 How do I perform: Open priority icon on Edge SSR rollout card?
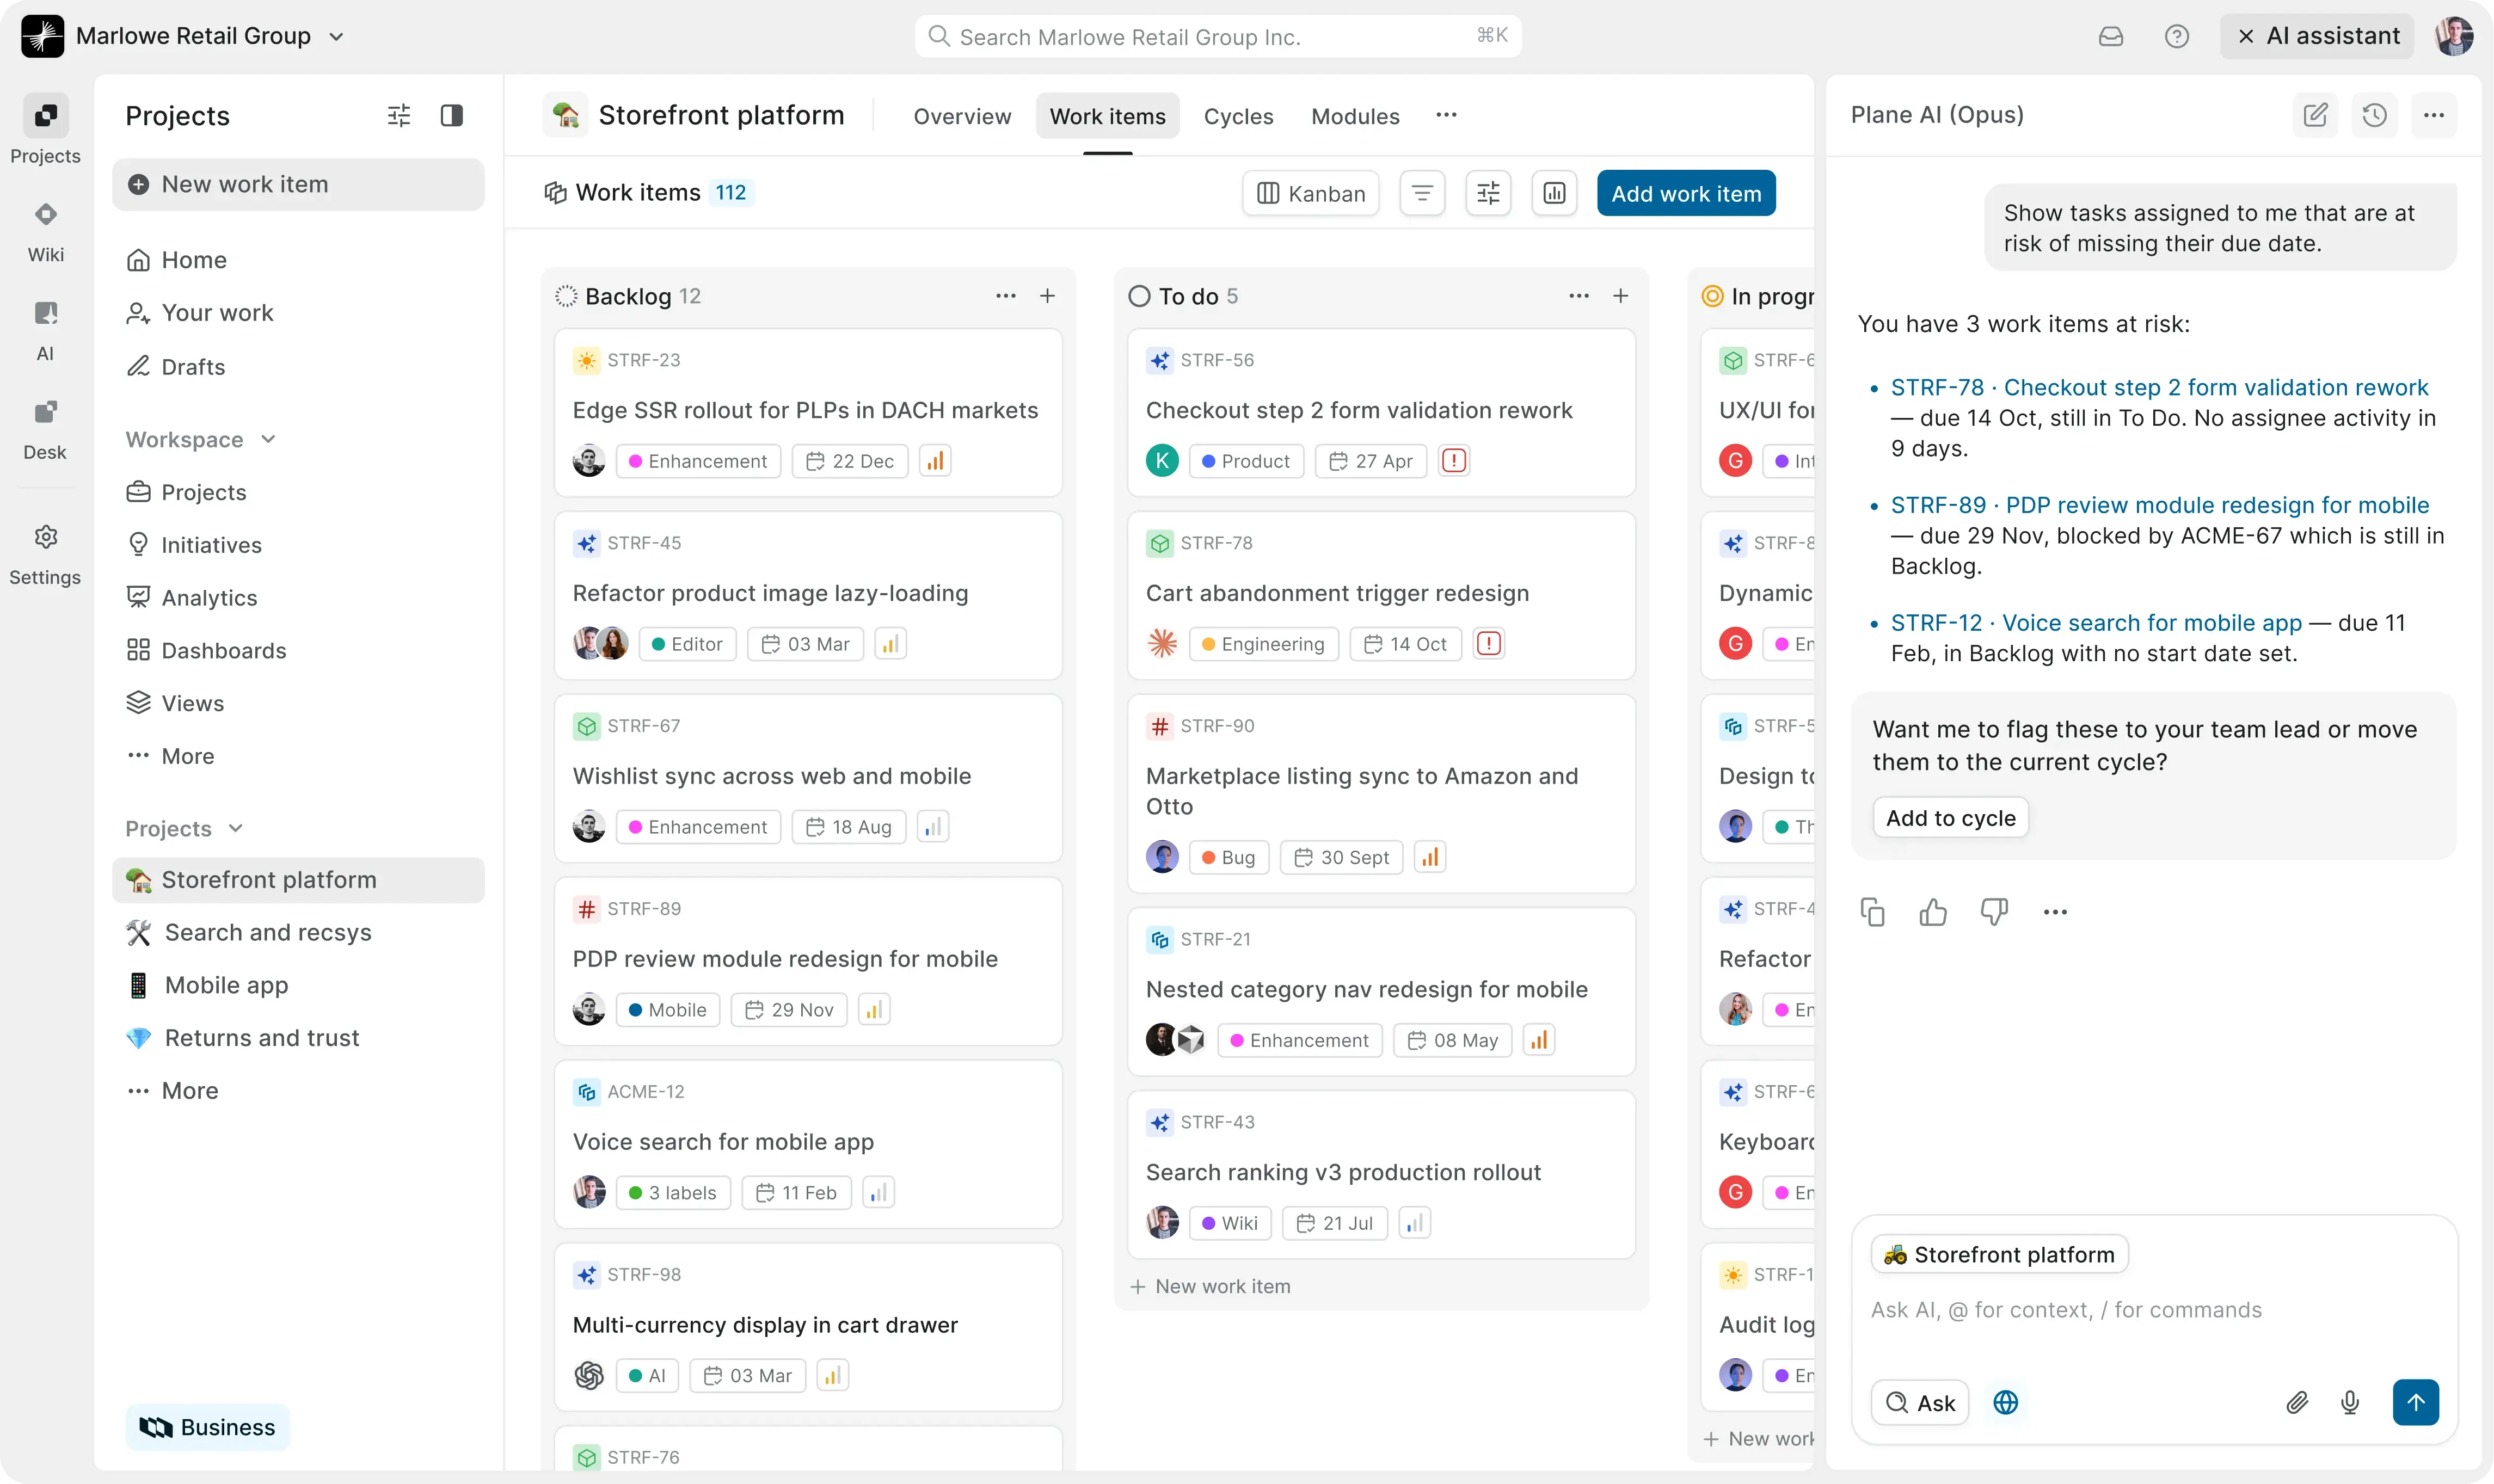point(934,461)
